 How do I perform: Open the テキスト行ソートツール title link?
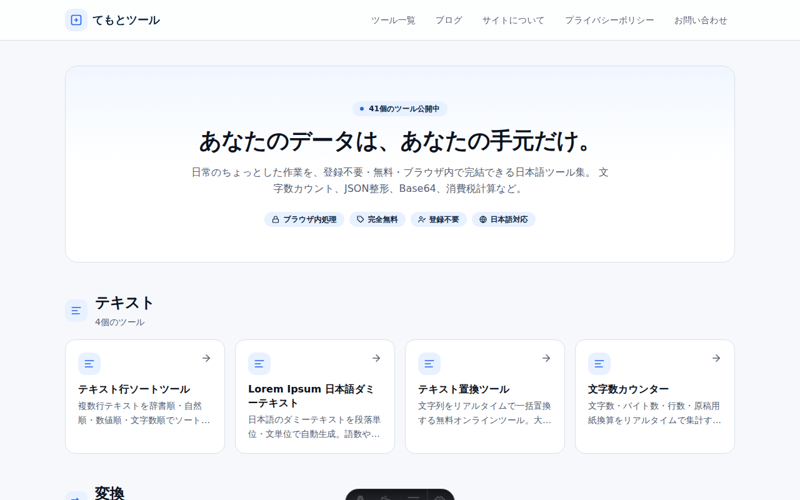pos(134,389)
